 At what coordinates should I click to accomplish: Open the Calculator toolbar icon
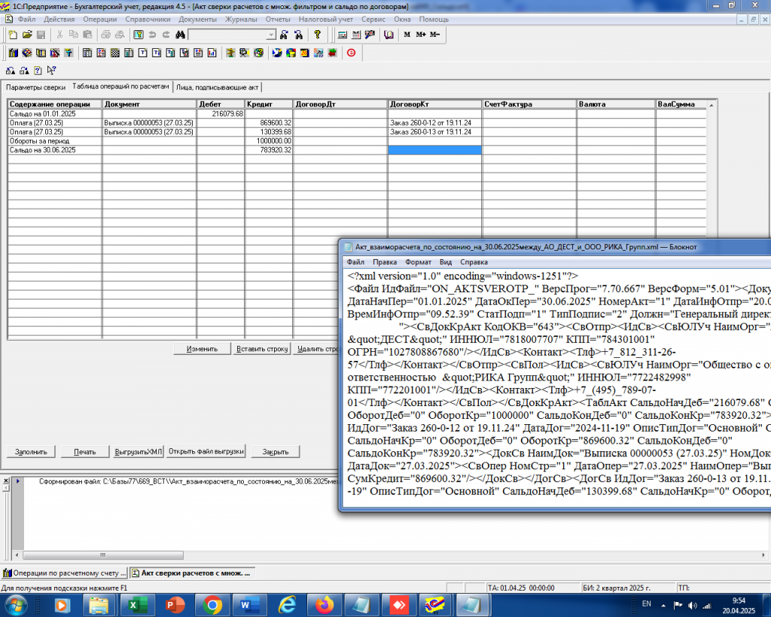(x=343, y=35)
